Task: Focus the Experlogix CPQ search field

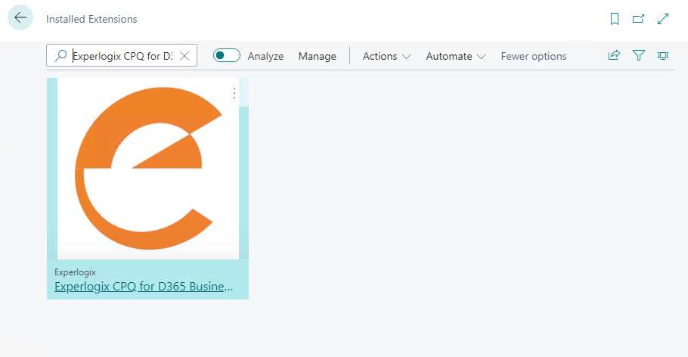Action: coord(122,56)
